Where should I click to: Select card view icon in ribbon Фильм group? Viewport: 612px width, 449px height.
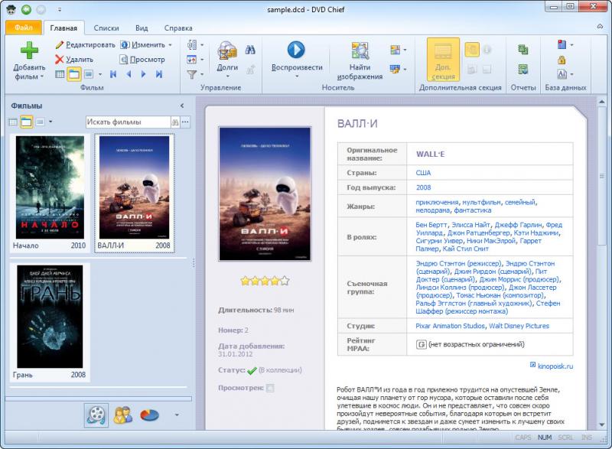click(89, 74)
